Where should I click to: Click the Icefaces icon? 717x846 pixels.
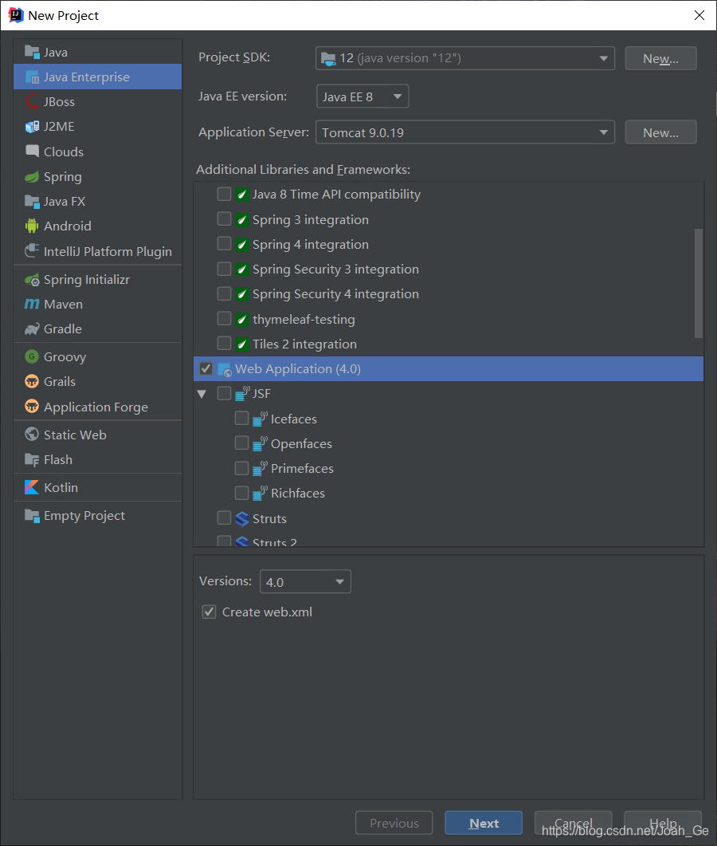260,419
